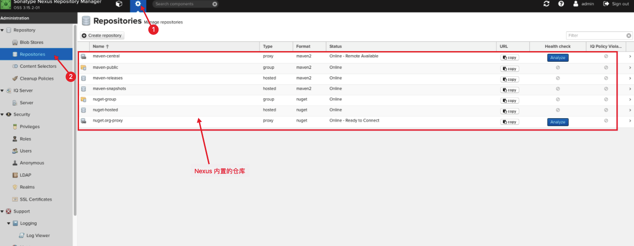The width and height of the screenshot is (634, 246).
Task: Sort by the Status column header
Action: tap(411, 46)
